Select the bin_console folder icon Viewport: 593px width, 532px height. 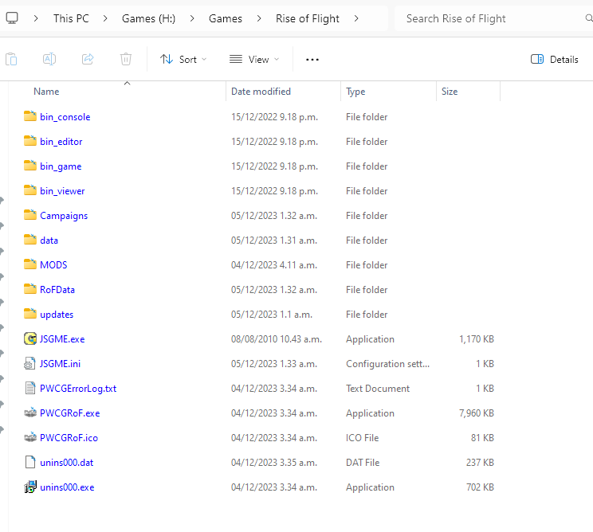(x=30, y=116)
